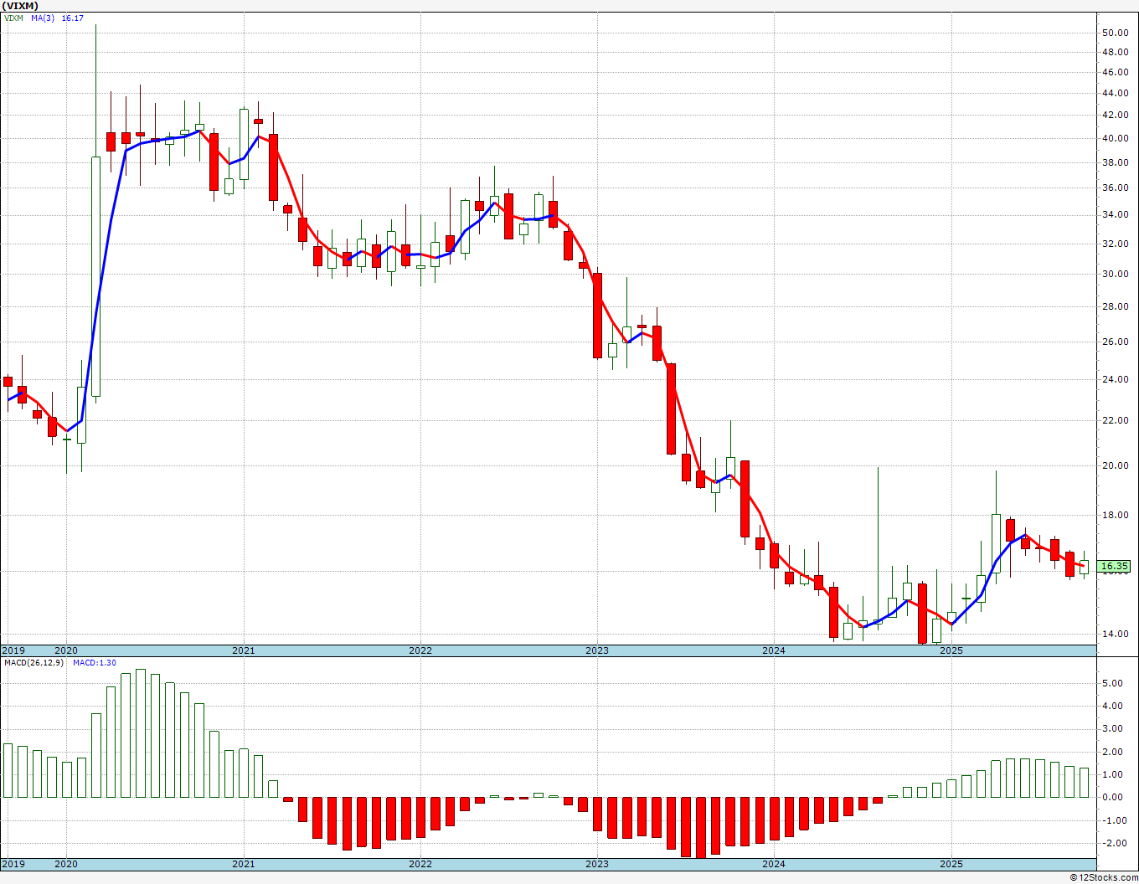The width and height of the screenshot is (1139, 884).
Task: Click the green 16.35 current price tag
Action: coord(1115,567)
